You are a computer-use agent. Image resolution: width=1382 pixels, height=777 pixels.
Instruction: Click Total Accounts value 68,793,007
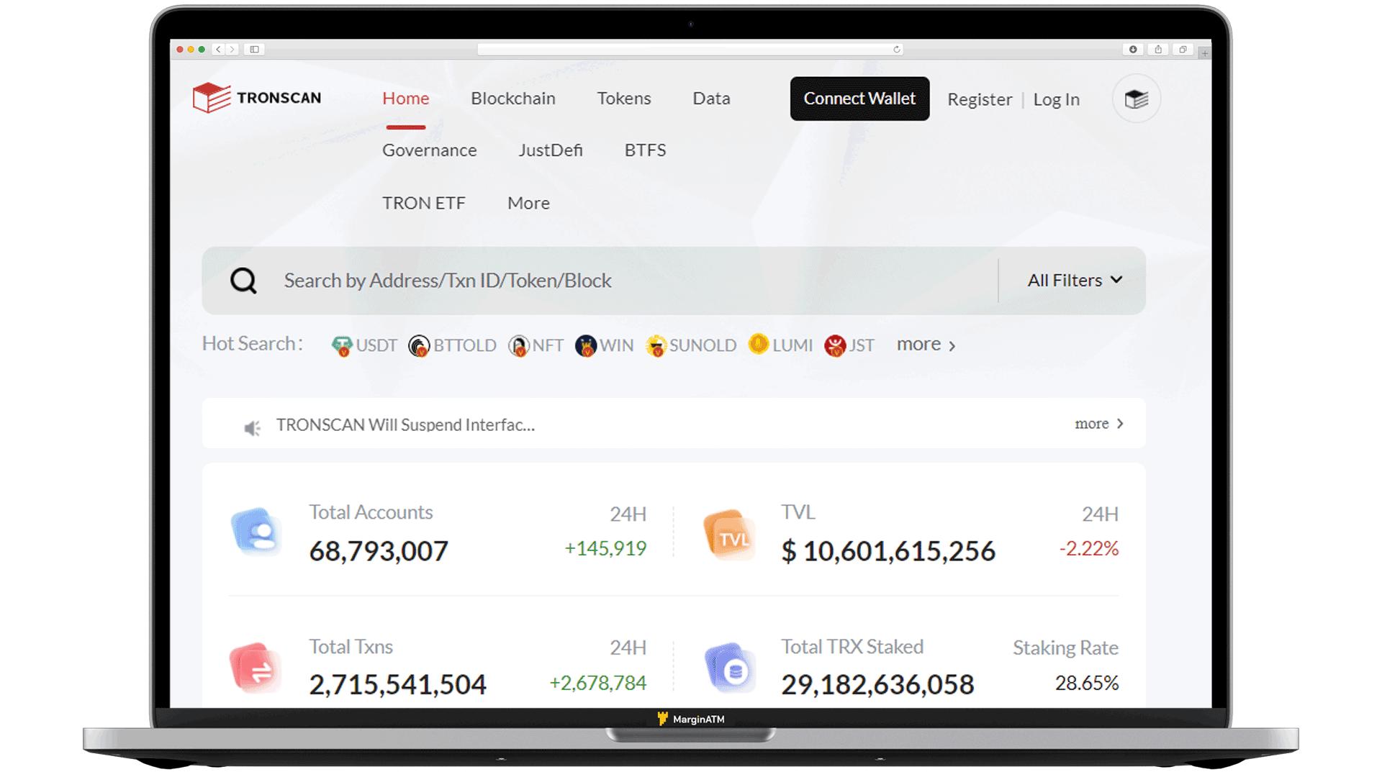coord(379,551)
